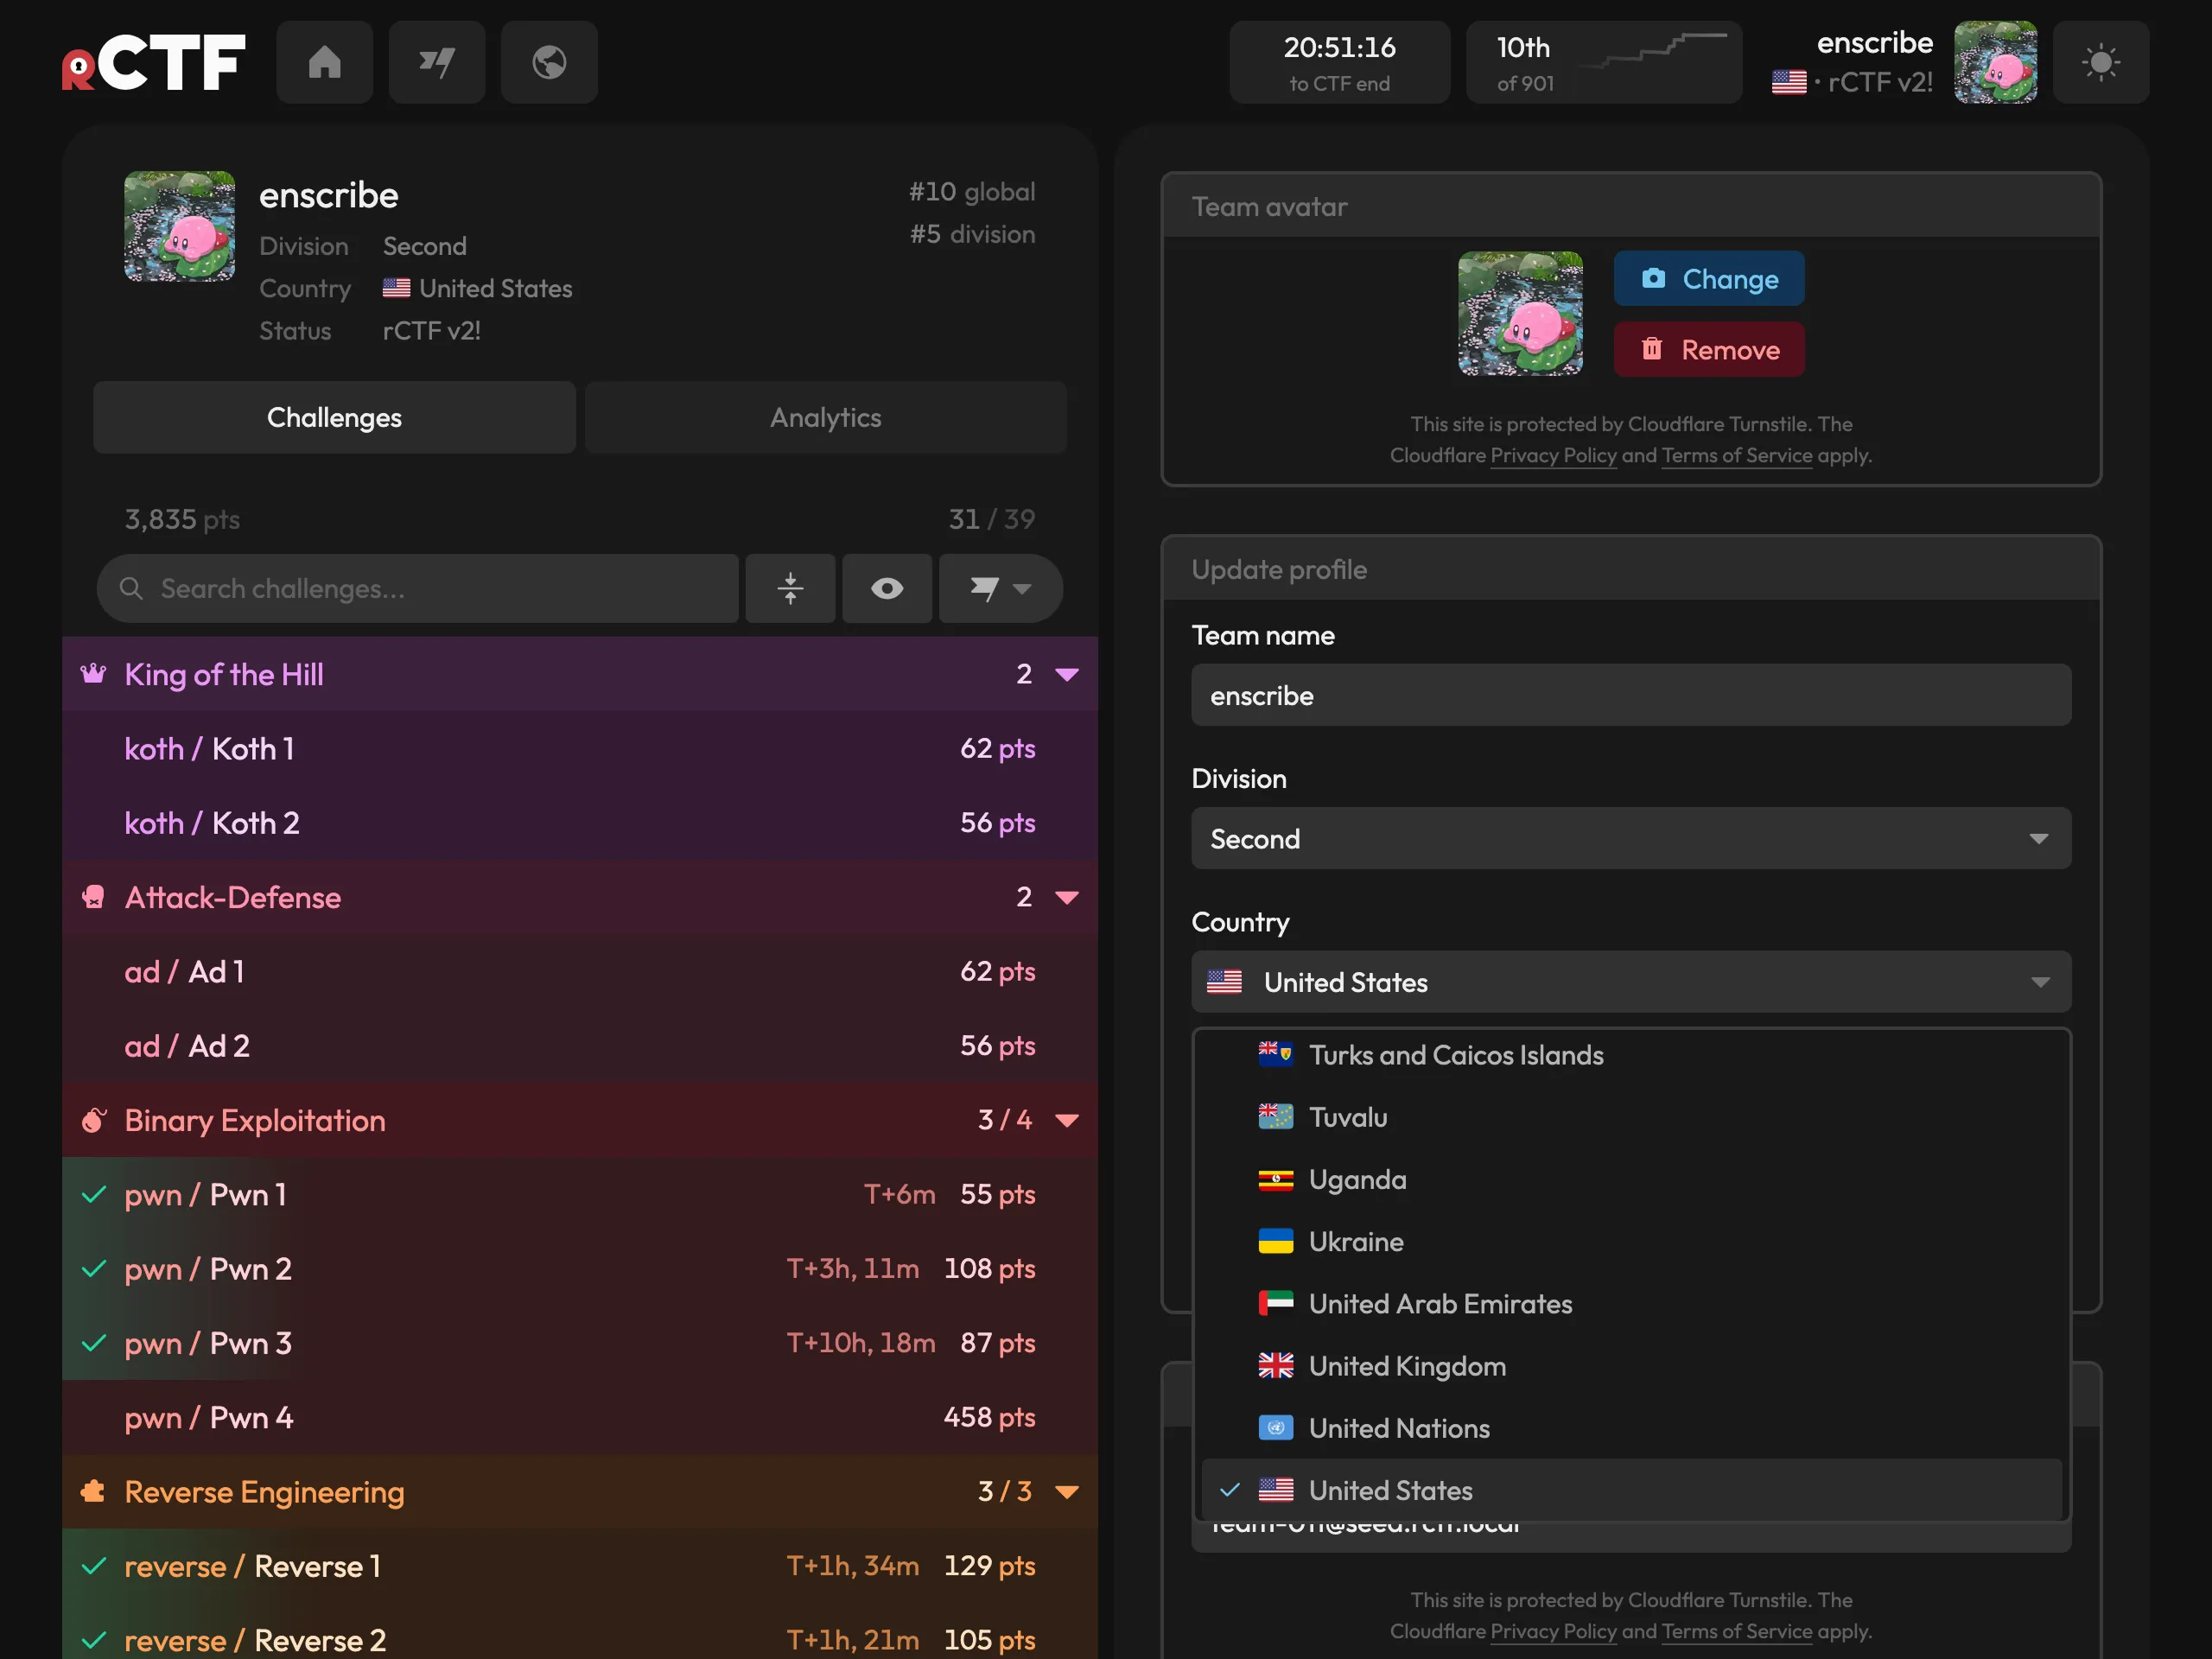Click the rCTF logo
Image resolution: width=2212 pixels, height=1659 pixels.
click(x=154, y=62)
